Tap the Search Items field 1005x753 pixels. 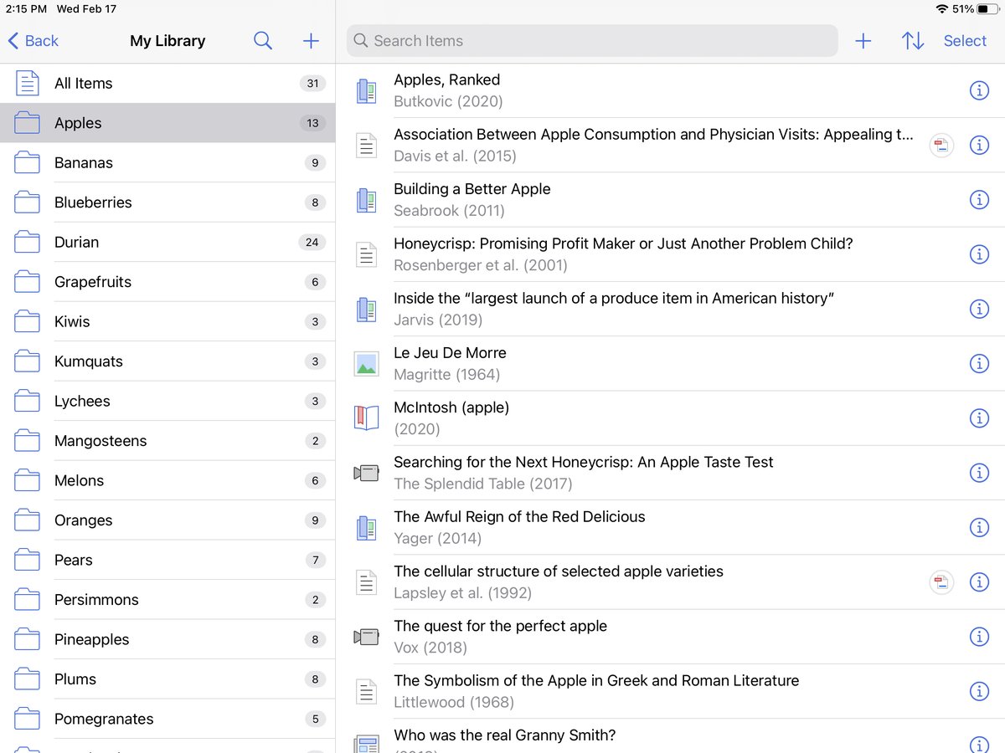coord(592,40)
